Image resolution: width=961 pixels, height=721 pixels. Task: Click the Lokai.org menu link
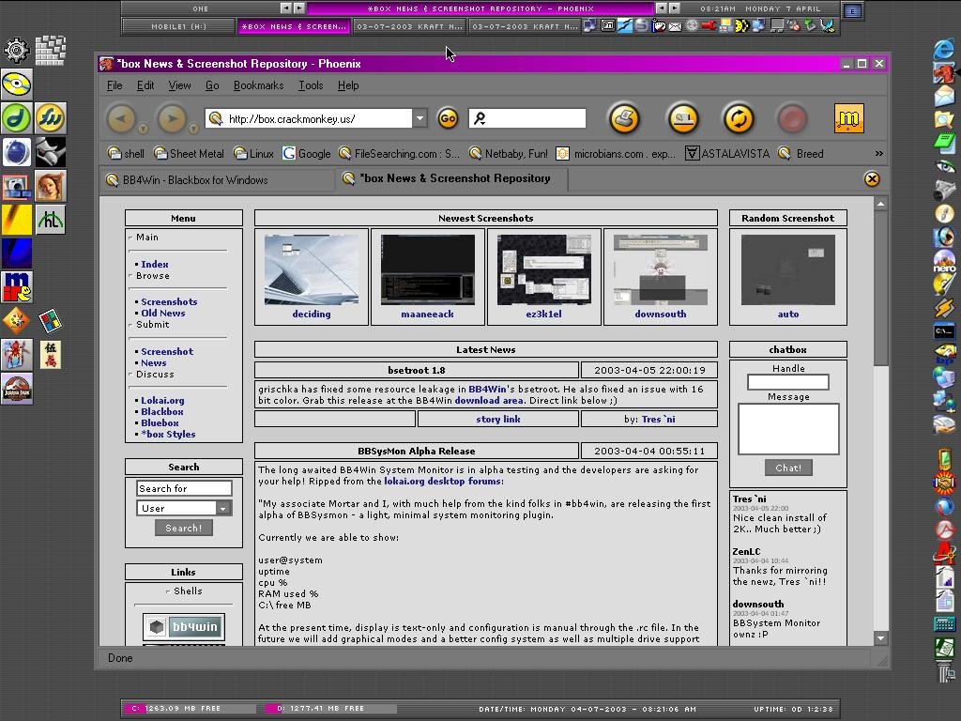click(162, 400)
